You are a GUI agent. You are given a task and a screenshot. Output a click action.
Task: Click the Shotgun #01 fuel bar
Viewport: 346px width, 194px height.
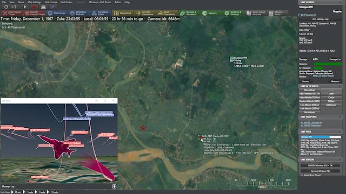point(321,137)
